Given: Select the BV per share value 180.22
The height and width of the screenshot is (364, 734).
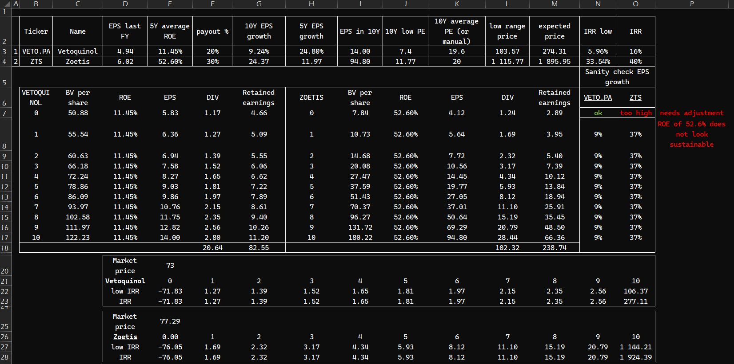Looking at the screenshot, I should [360, 238].
